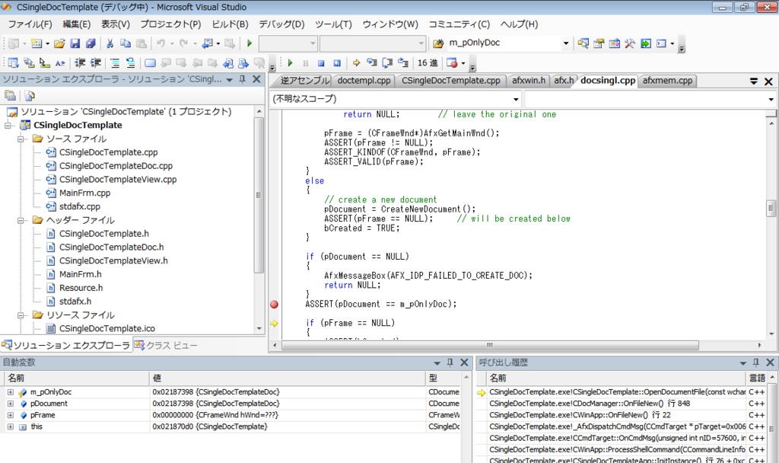Image resolution: width=779 pixels, height=463 pixels.
Task: Click the Step Into icon
Action: [x=371, y=63]
